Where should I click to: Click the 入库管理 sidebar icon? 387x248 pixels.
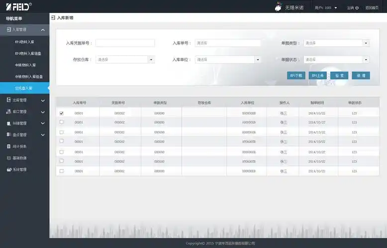[x=8, y=30]
